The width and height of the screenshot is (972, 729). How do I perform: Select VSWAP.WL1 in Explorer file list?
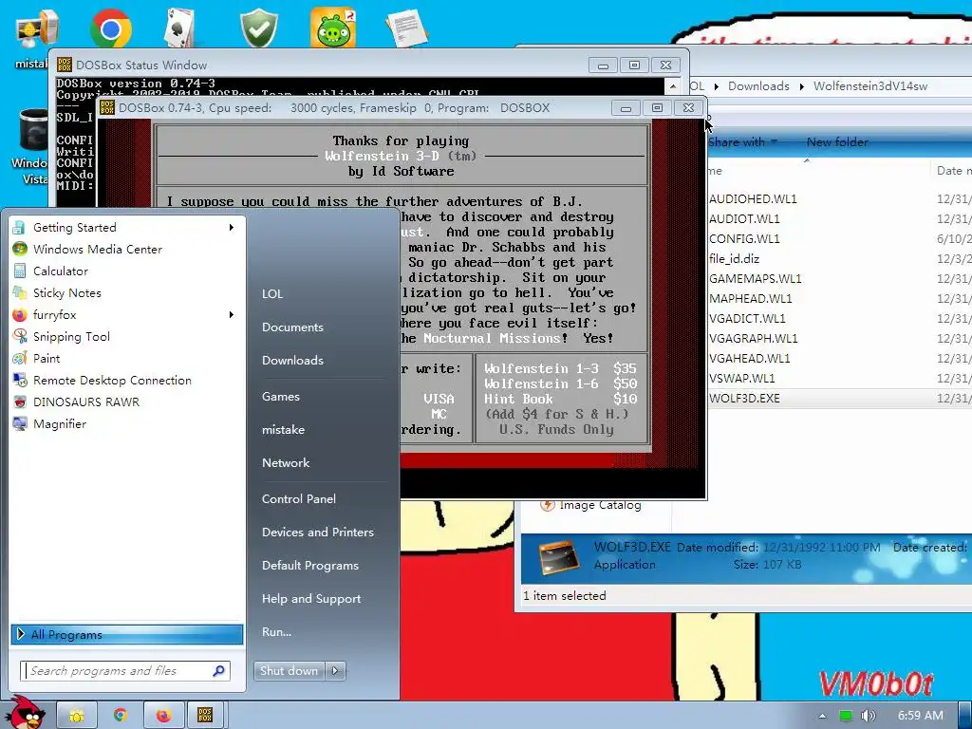[742, 378]
